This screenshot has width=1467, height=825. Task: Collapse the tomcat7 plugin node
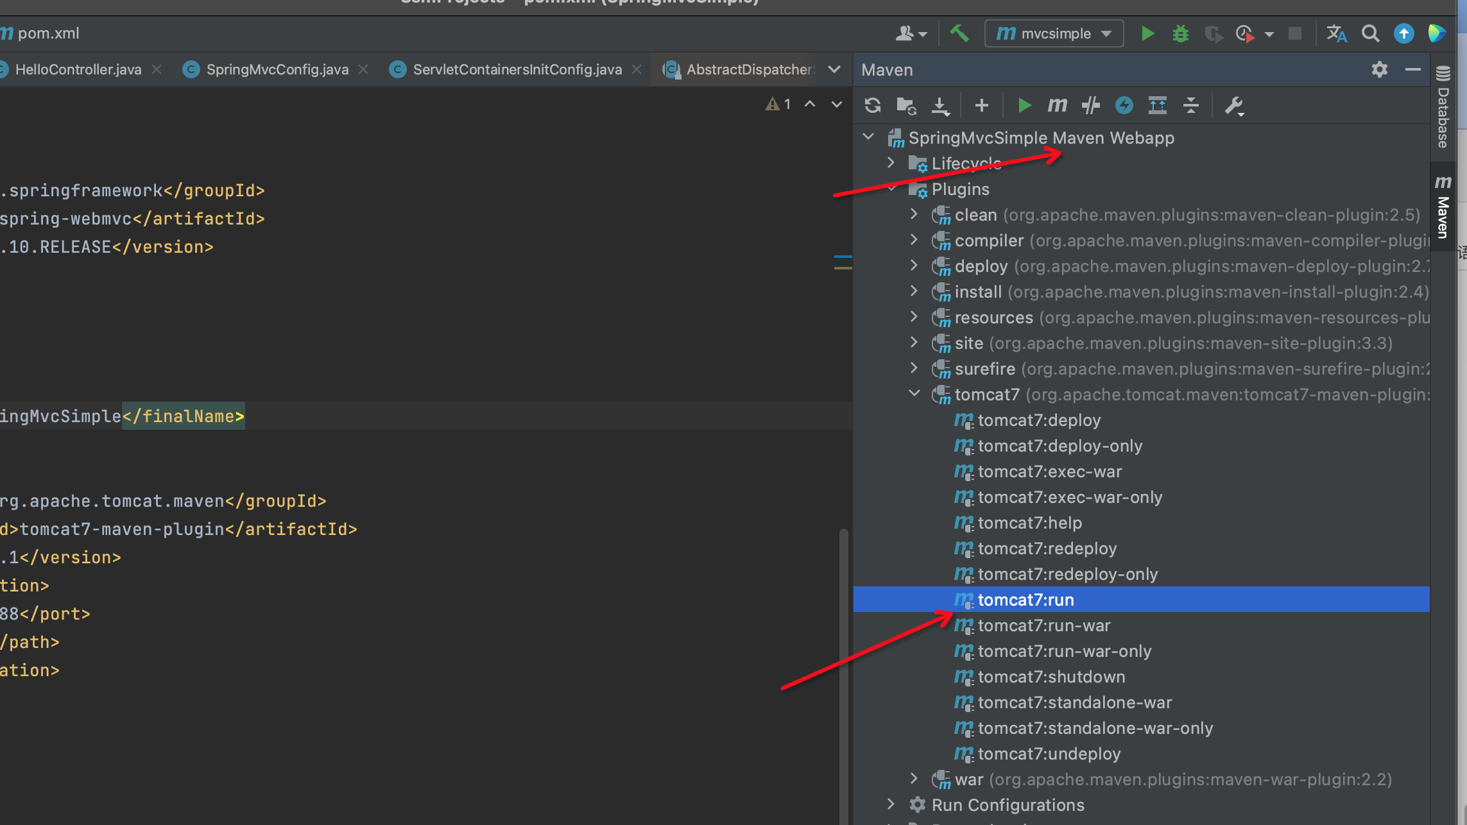tap(914, 393)
